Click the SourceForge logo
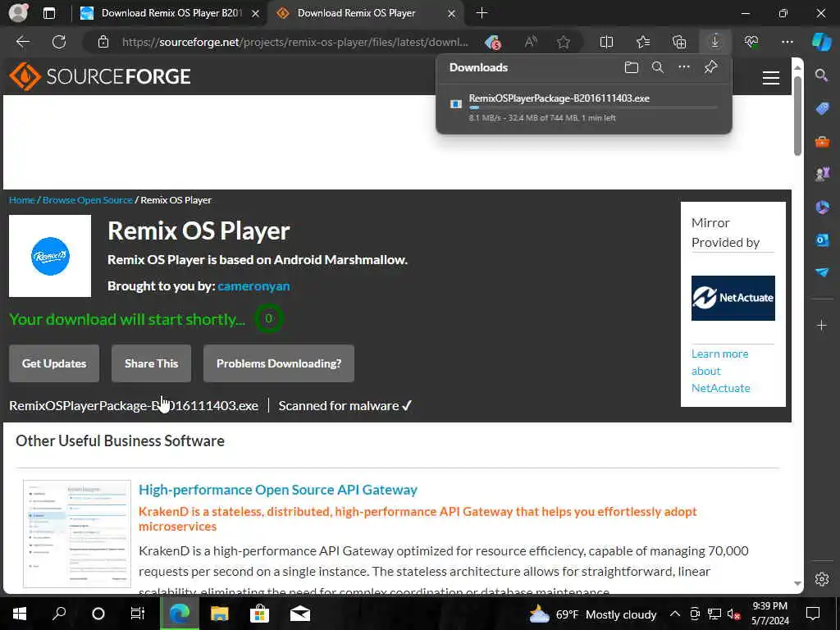The width and height of the screenshot is (840, 630). pyautogui.click(x=100, y=76)
